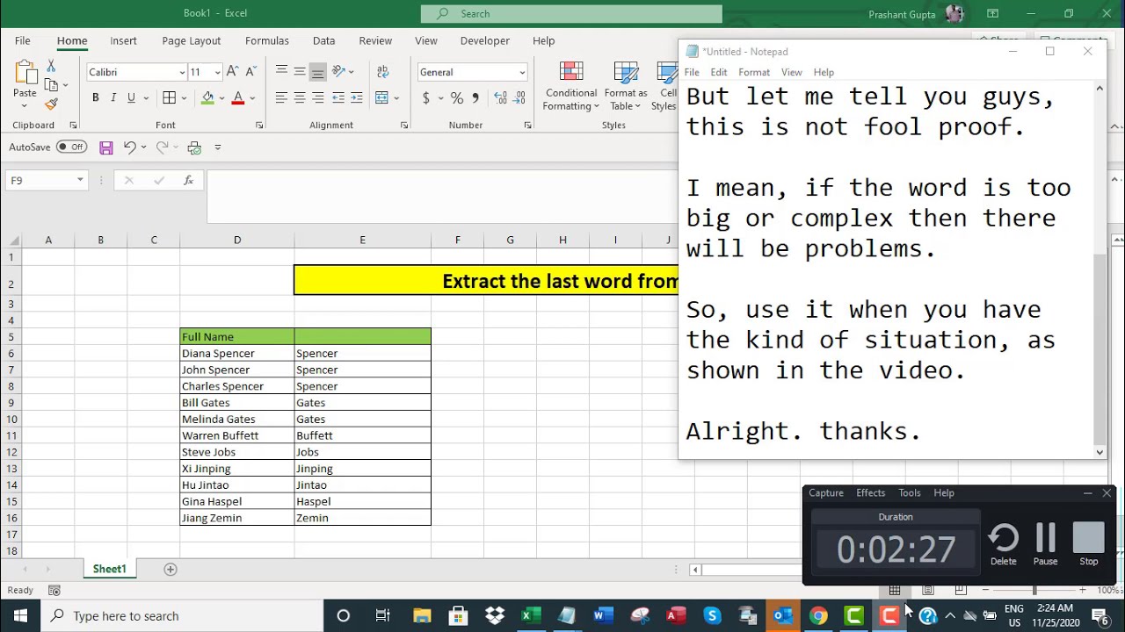Apply the red Font Color
1125x632 pixels.
(237, 97)
